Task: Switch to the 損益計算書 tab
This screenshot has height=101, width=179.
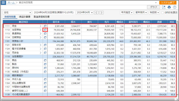Action: 25,17
